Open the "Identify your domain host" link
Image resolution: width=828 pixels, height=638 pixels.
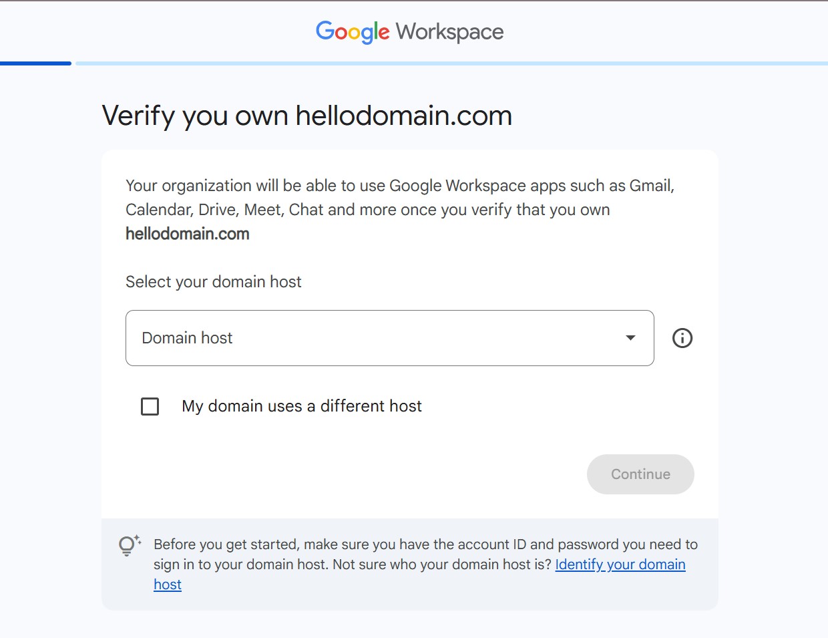point(620,565)
